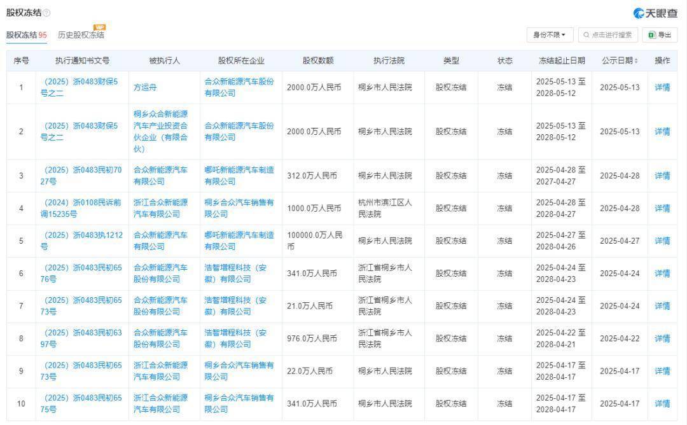The width and height of the screenshot is (687, 425).
Task: Open 桐乡众合新能源汽车产业投资合伙企业 link
Action: [160, 132]
